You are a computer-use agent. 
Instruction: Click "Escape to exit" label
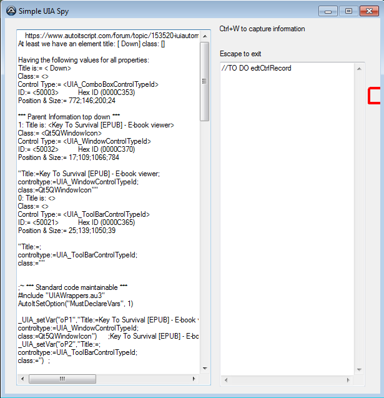coord(240,54)
